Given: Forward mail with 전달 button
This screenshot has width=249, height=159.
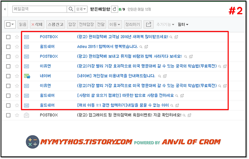Looking at the screenshot, I should coord(101,25).
